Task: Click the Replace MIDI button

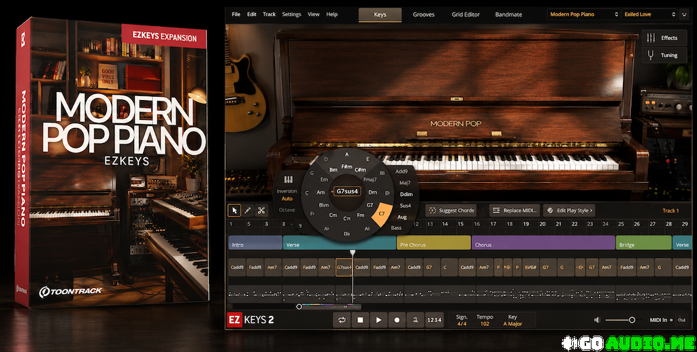Action: tap(515, 210)
